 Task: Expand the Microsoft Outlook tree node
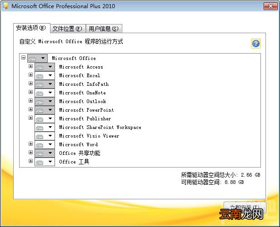coord(31,101)
